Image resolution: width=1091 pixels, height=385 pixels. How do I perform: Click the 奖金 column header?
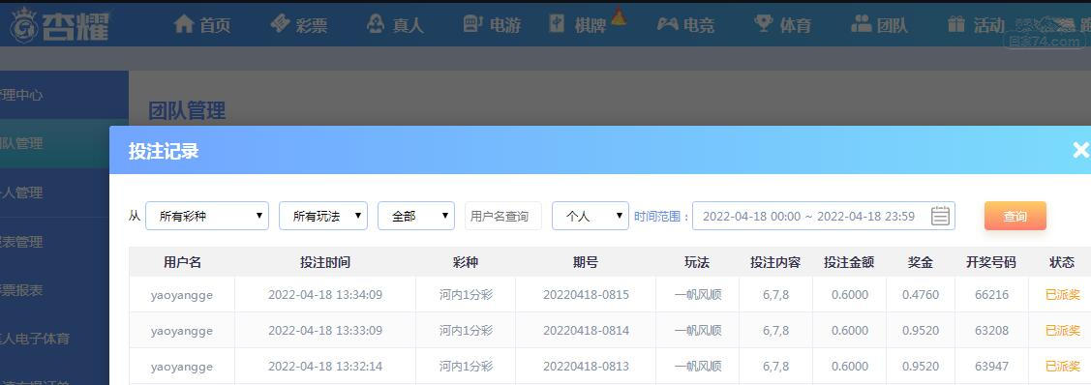click(x=921, y=263)
